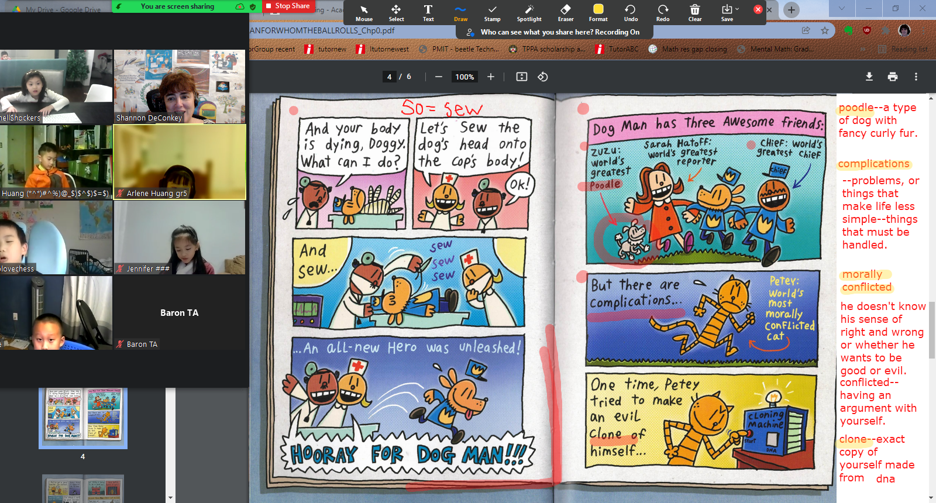Select the page 5 thumbnail below
This screenshot has width=936, height=503.
[x=83, y=489]
